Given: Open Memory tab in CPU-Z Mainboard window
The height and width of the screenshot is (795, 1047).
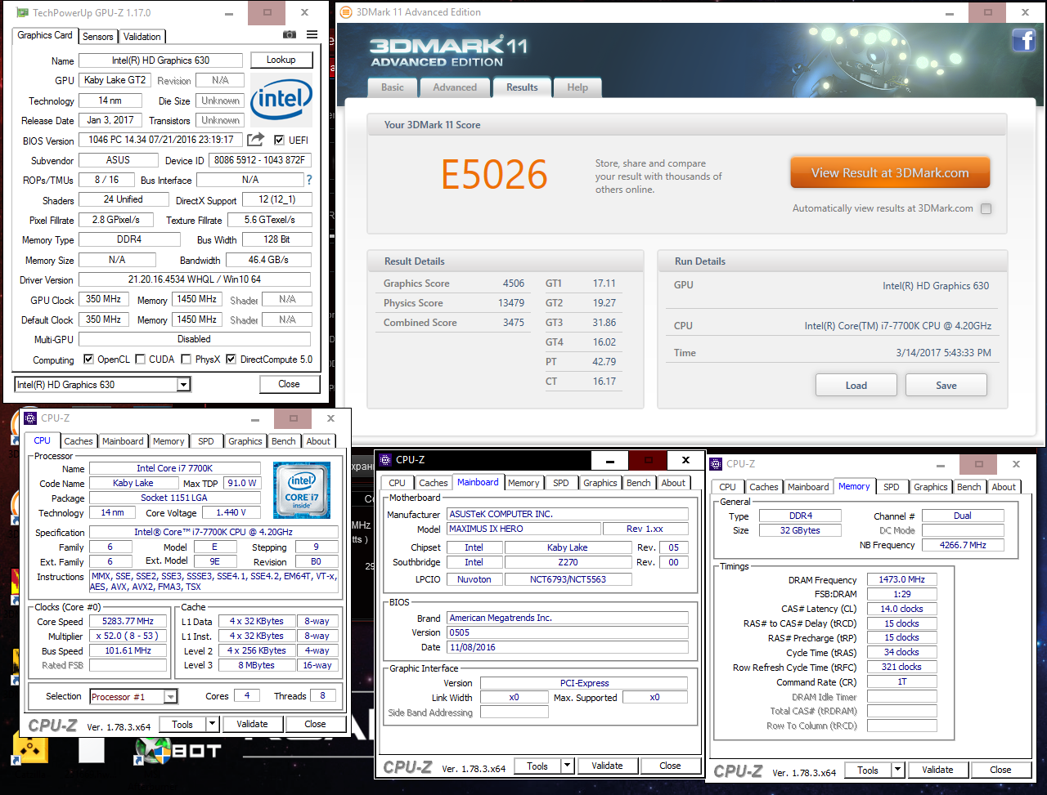Looking at the screenshot, I should [x=523, y=483].
